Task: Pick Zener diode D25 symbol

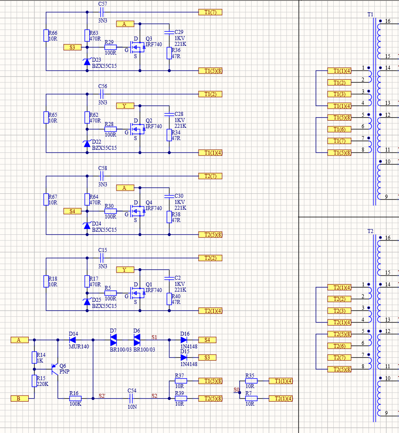Action: (87, 302)
